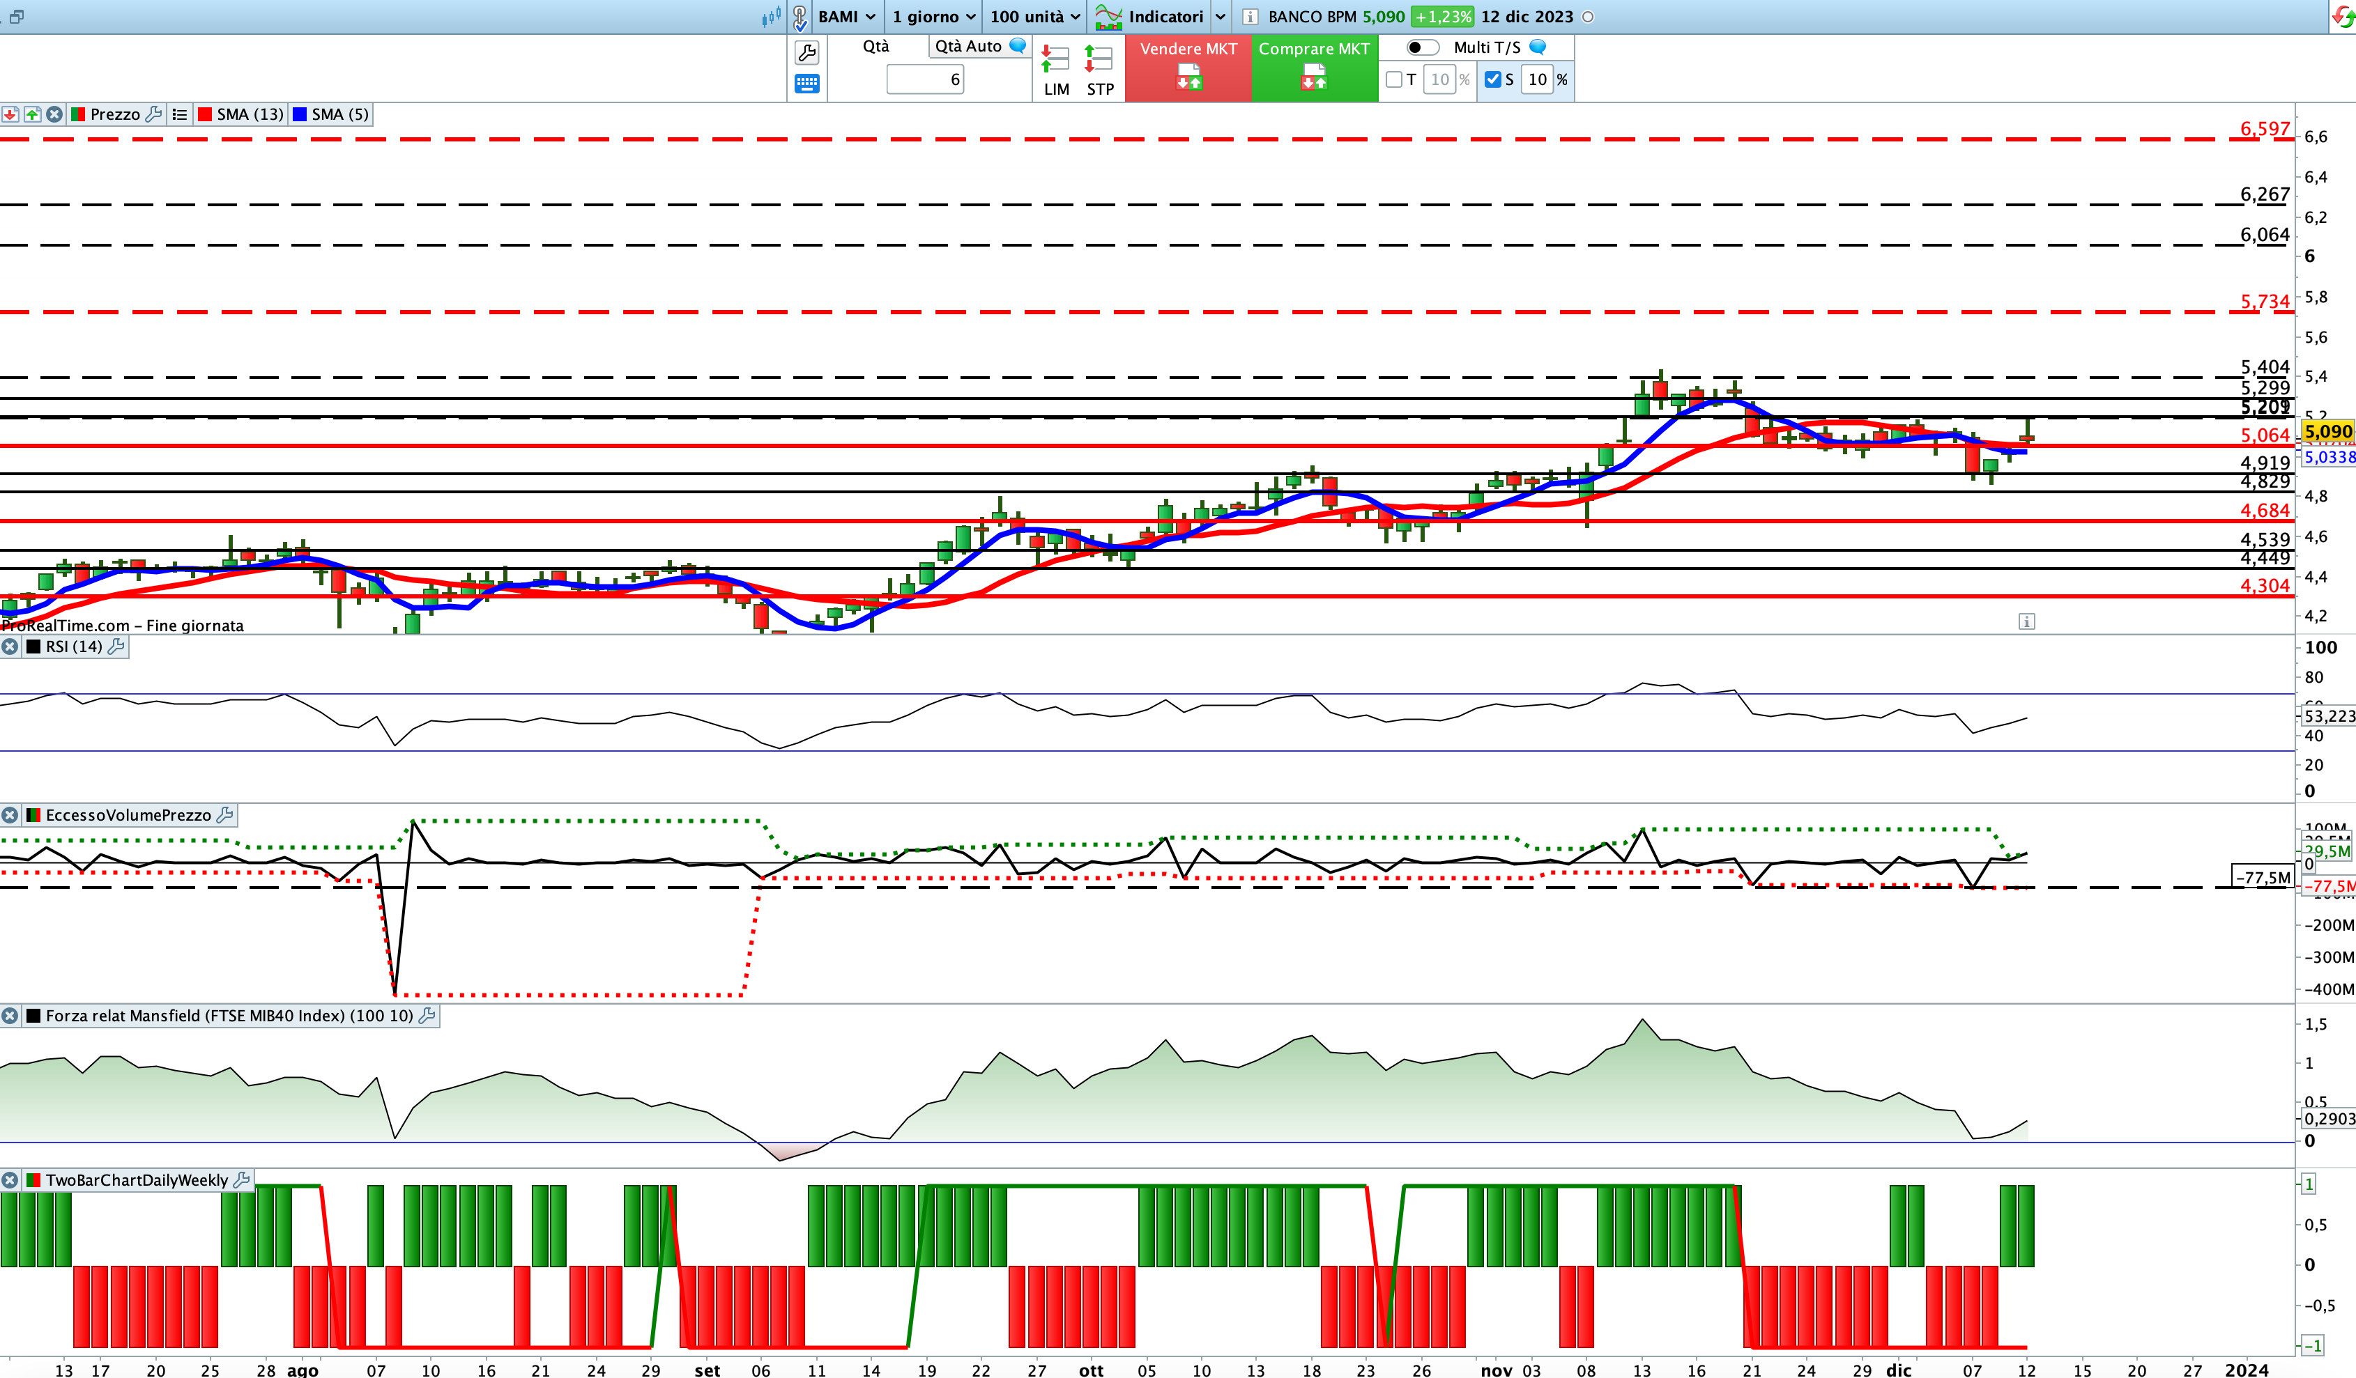Image resolution: width=2356 pixels, height=1378 pixels.
Task: Click the detach window icon top-left
Action: pos(16,16)
